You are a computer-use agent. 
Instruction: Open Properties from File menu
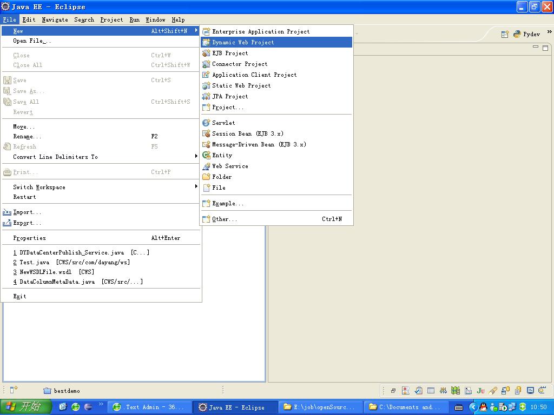click(101, 238)
